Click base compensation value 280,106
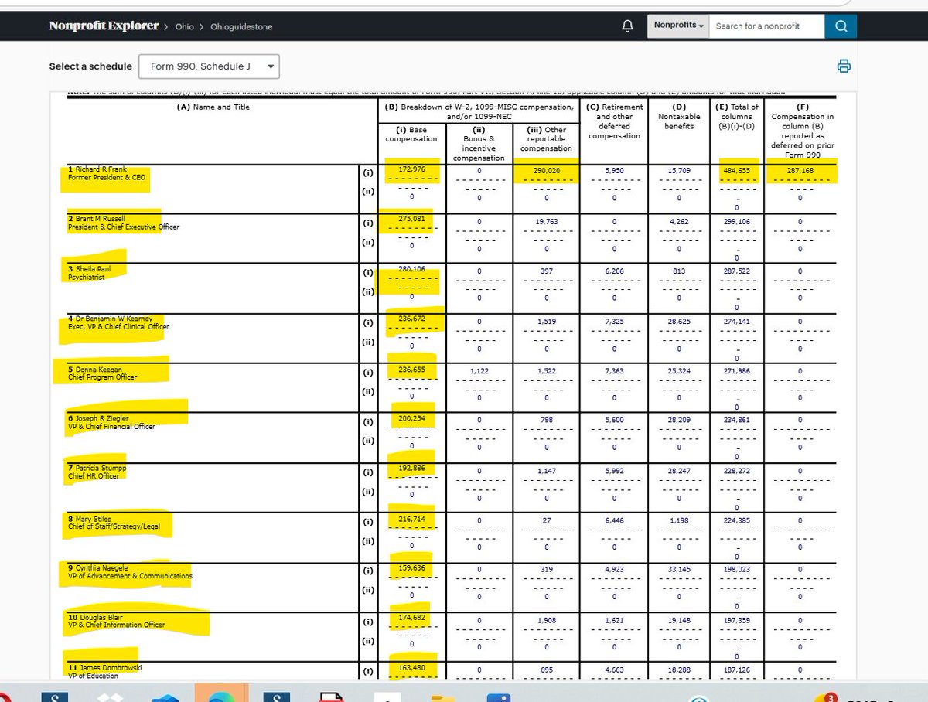 coord(411,269)
